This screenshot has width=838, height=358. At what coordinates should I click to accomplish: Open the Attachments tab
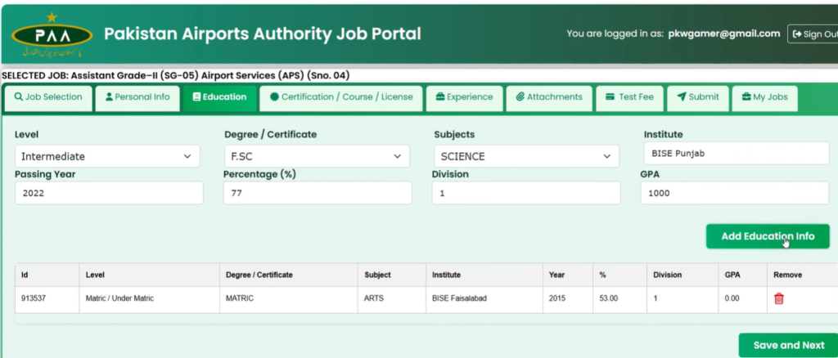coord(549,97)
